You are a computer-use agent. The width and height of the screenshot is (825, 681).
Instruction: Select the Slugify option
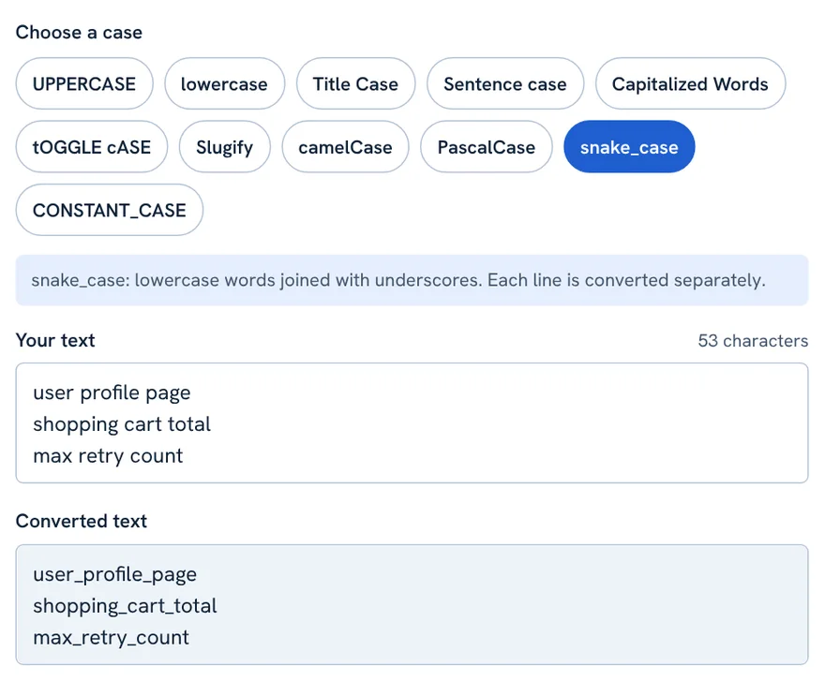[225, 147]
